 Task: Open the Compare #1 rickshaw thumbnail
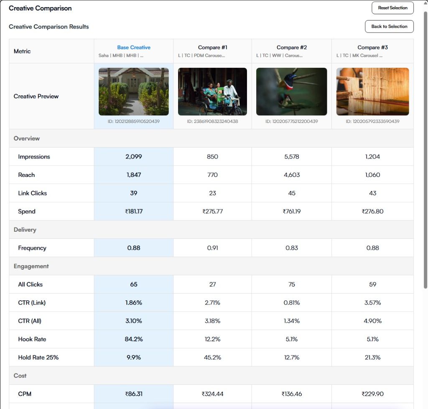[212, 92]
